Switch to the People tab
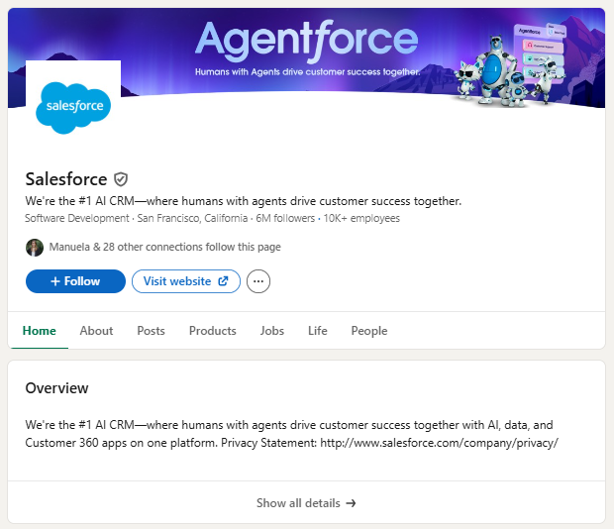Screen dimensions: 614x529 pyautogui.click(x=368, y=331)
